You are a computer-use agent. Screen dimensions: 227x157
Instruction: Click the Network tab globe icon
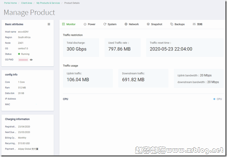[x=126, y=24]
